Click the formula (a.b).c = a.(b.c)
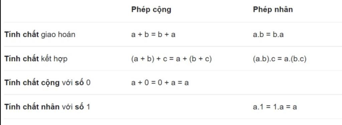 (x=280, y=59)
